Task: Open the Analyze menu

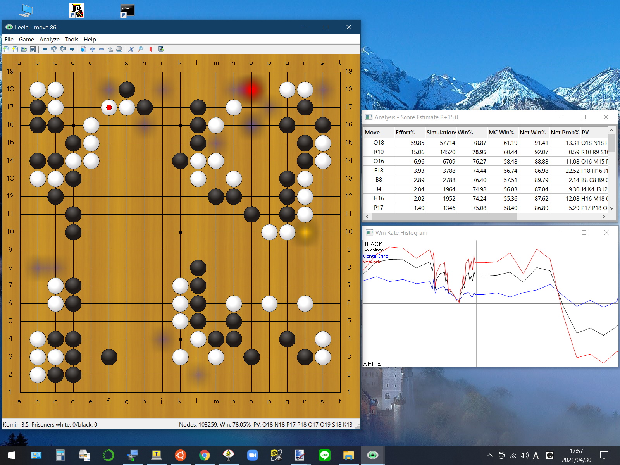Action: pyautogui.click(x=49, y=40)
